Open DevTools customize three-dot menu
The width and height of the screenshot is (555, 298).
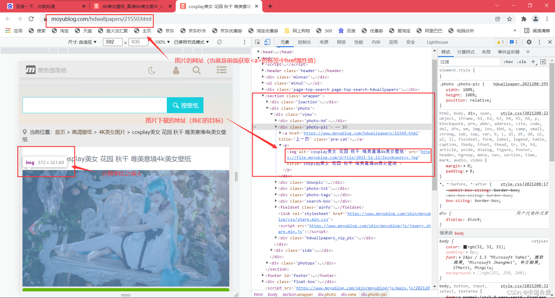click(539, 42)
